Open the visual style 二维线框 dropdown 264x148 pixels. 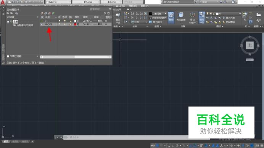(x=158, y=14)
